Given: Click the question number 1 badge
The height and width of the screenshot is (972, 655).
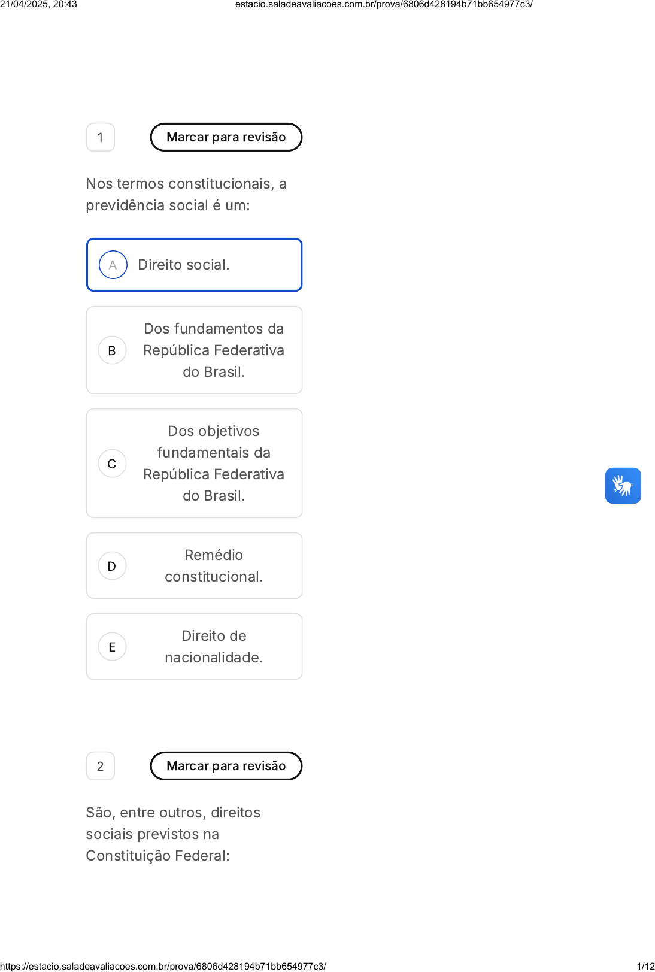Looking at the screenshot, I should point(101,137).
